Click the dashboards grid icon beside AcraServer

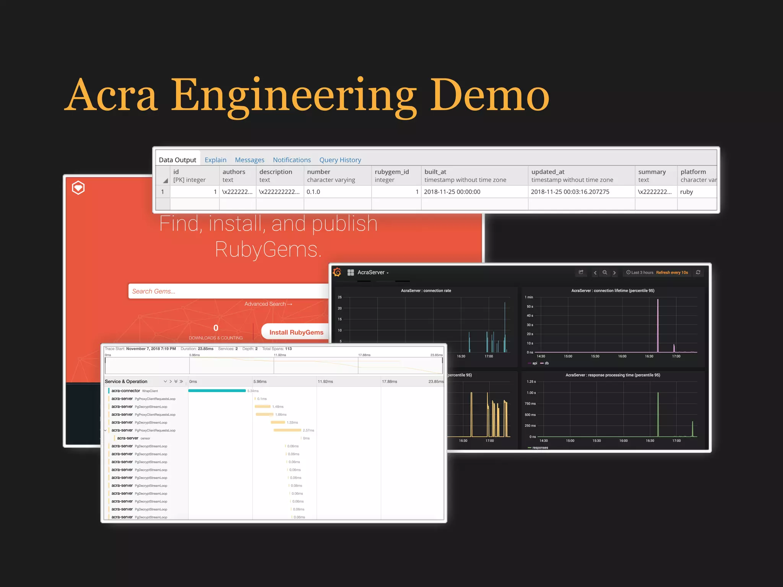(351, 272)
